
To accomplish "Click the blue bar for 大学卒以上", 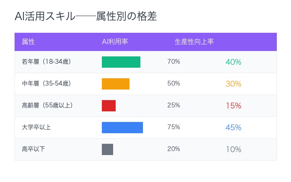I will click(122, 127).
